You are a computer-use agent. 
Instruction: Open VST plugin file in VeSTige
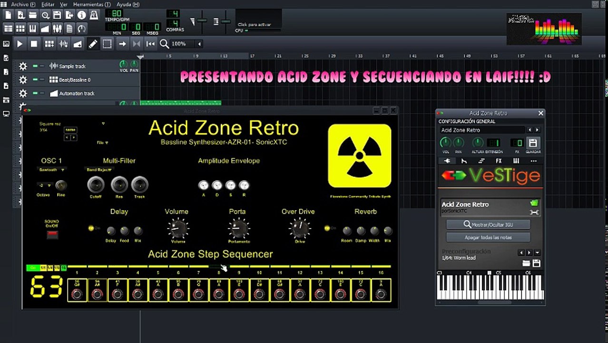click(534, 203)
